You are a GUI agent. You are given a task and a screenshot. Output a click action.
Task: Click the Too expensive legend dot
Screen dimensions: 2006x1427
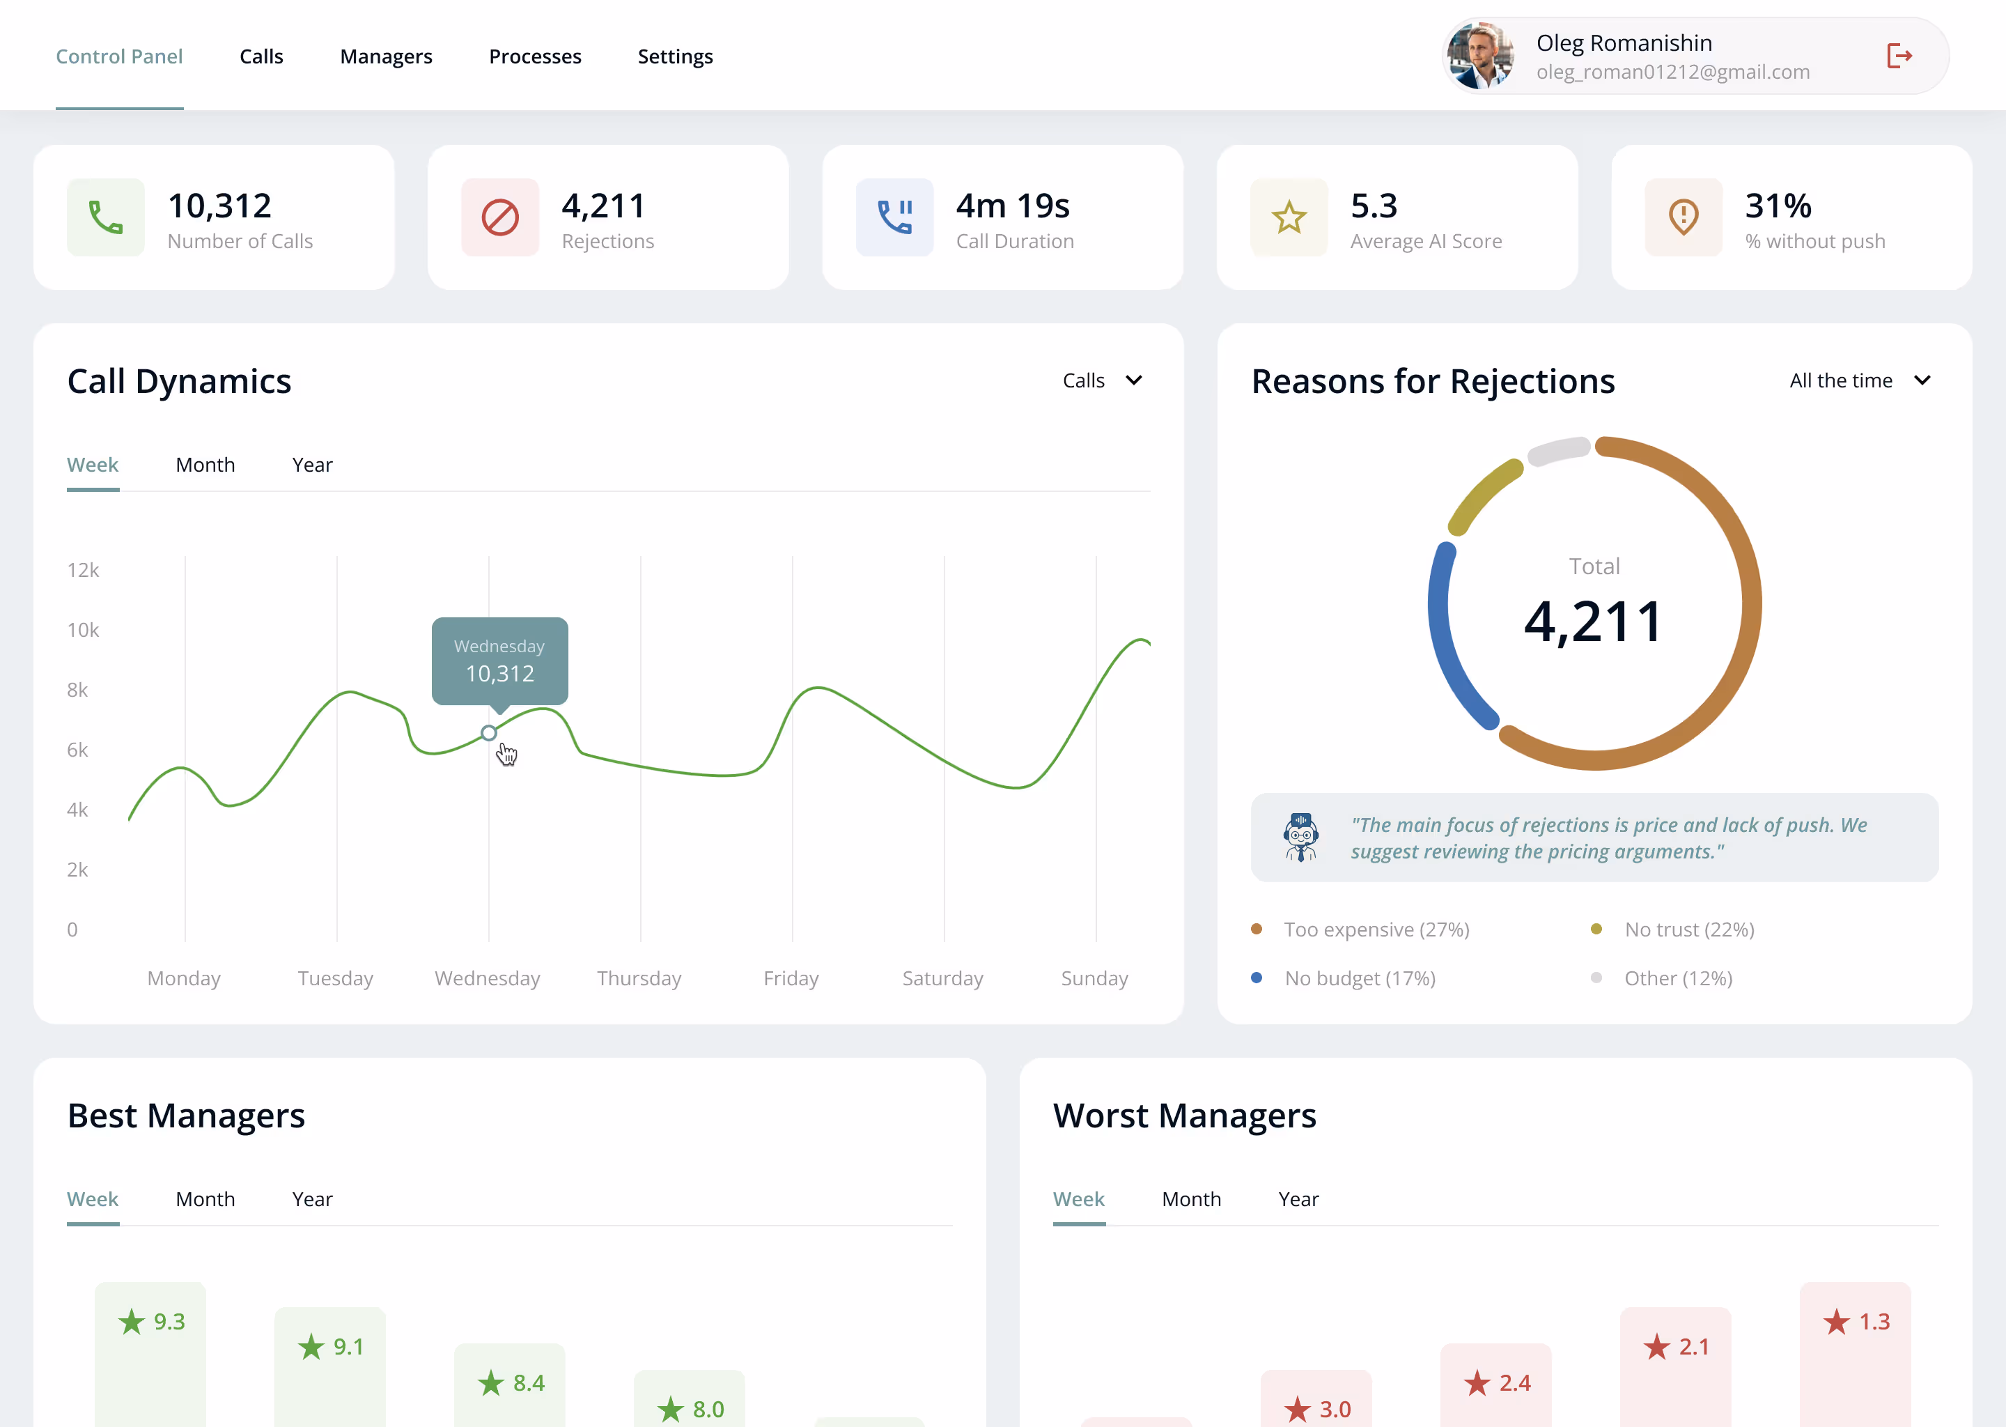(x=1257, y=929)
